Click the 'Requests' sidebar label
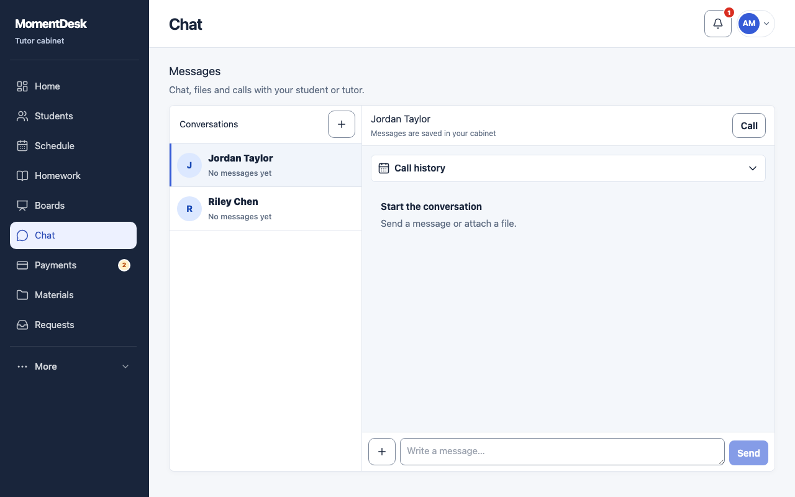Image resolution: width=795 pixels, height=497 pixels. pos(55,325)
